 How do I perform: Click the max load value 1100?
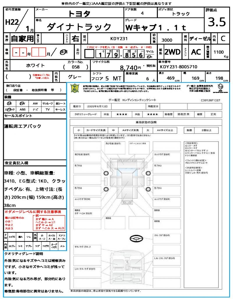pos(218,52)
